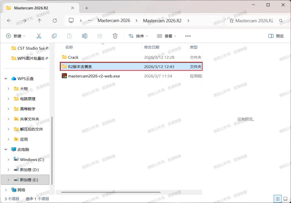The width and height of the screenshot is (291, 203).
Task: Expand the 电路原理 folder node
Action: click(x=8, y=99)
